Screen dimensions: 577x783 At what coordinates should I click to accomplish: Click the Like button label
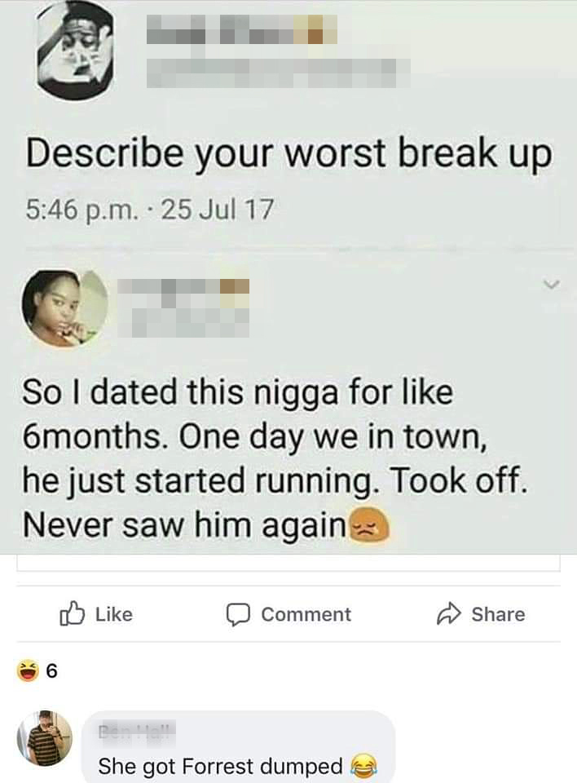click(114, 614)
